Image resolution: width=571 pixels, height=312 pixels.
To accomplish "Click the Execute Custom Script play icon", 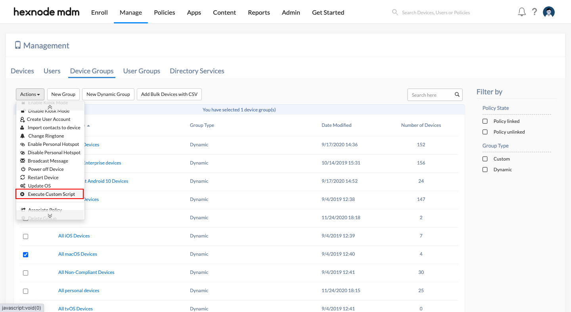I will click(23, 194).
